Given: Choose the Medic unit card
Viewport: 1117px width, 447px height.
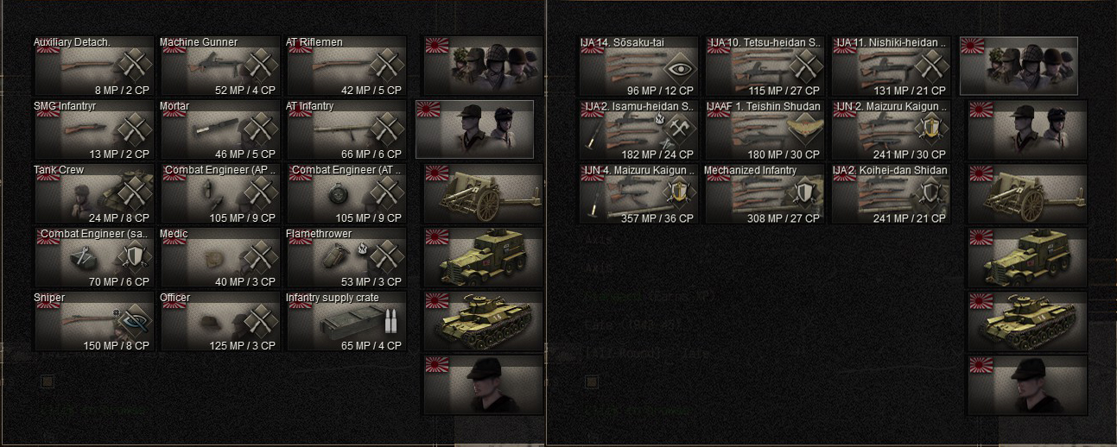Looking at the screenshot, I should (x=219, y=257).
